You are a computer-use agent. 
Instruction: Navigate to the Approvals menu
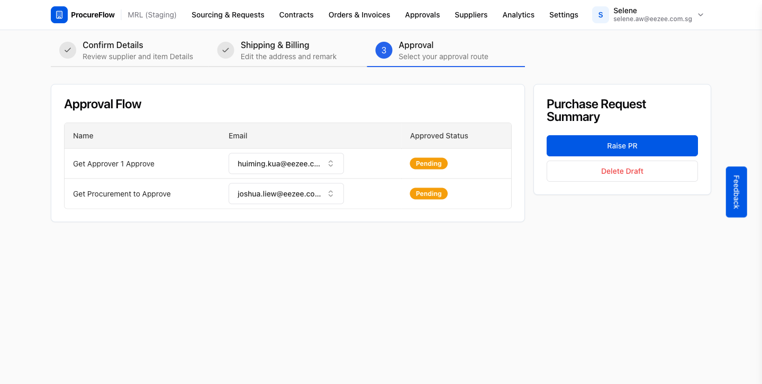[x=422, y=15]
